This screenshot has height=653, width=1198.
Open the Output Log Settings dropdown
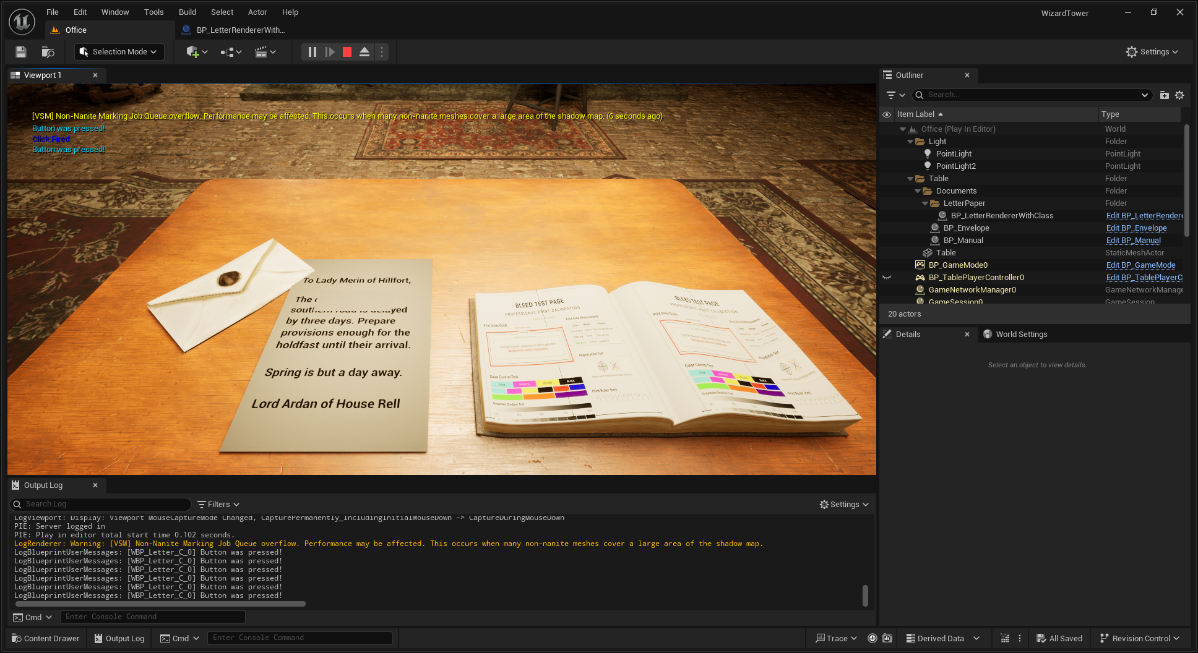click(x=844, y=505)
